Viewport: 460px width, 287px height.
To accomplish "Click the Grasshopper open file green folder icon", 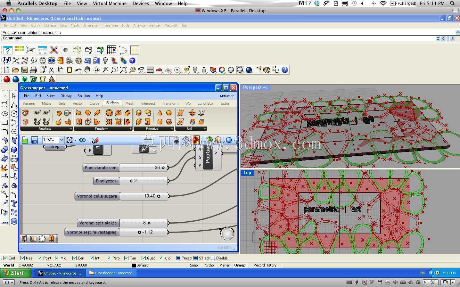I will (x=25, y=140).
